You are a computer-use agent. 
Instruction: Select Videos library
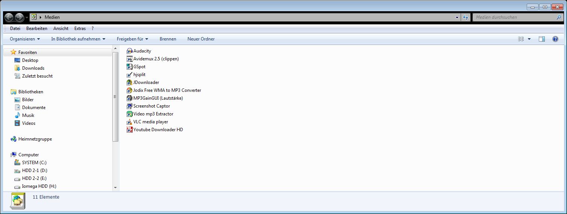point(29,123)
